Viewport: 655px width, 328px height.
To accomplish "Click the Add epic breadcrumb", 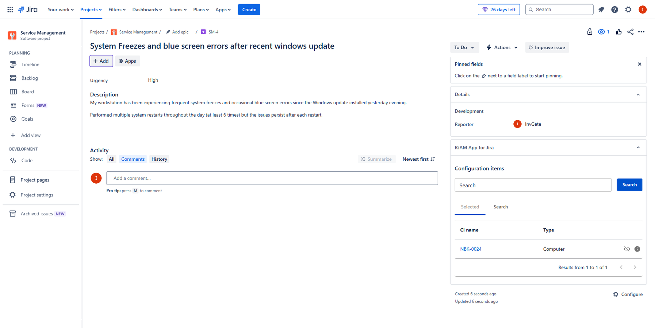I will 177,32.
